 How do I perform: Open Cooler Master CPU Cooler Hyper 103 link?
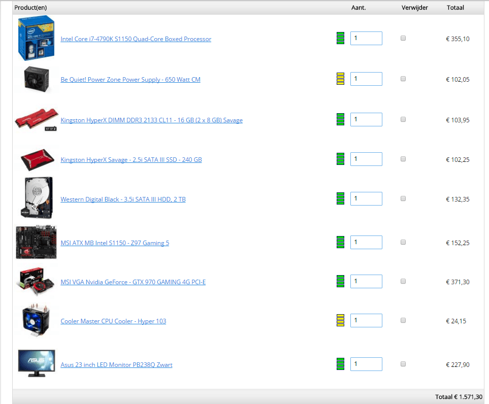pyautogui.click(x=113, y=321)
